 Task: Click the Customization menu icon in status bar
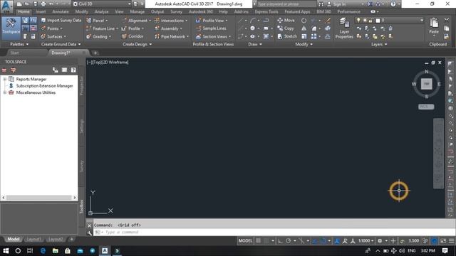point(451,241)
